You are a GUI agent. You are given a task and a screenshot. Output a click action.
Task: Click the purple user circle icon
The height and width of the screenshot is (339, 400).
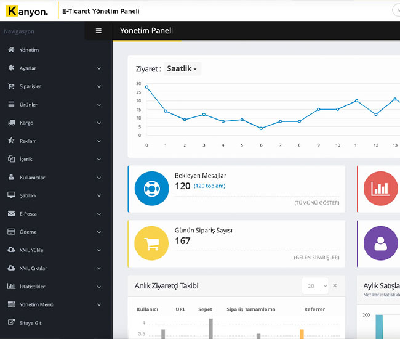380,243
